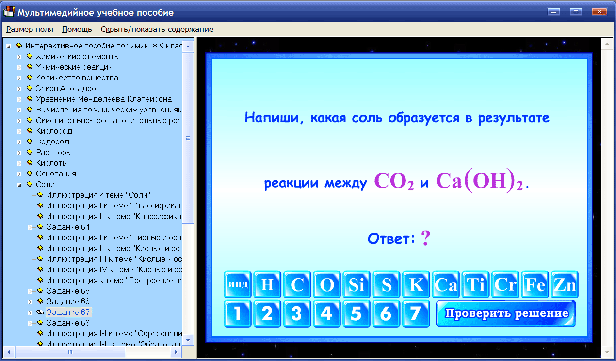Click the «инд» index button
Screen dimensions: 616x361
(238, 285)
